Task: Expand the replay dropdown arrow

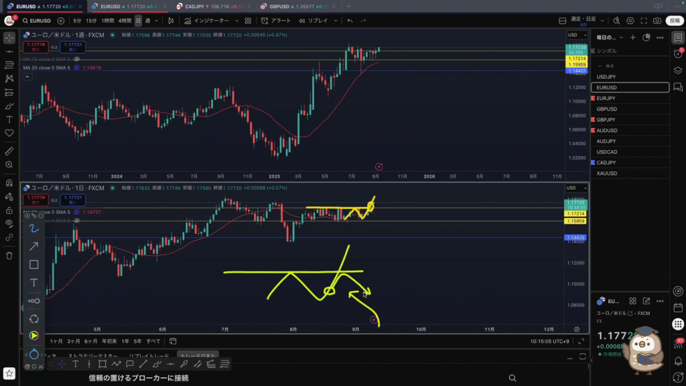Action: [x=336, y=21]
